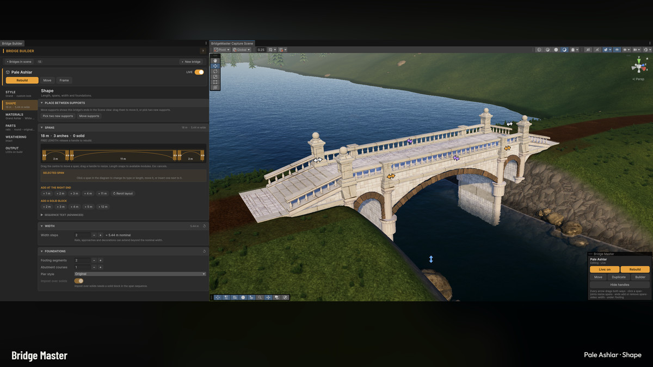This screenshot has width=653, height=367.
Task: Collapse the Spans section
Action: click(x=42, y=128)
